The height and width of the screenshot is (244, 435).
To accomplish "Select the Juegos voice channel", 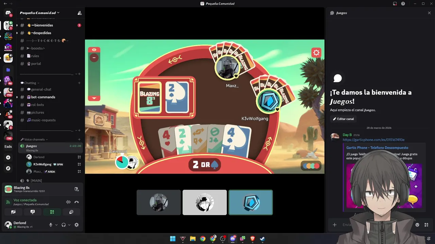I will 50,147.
